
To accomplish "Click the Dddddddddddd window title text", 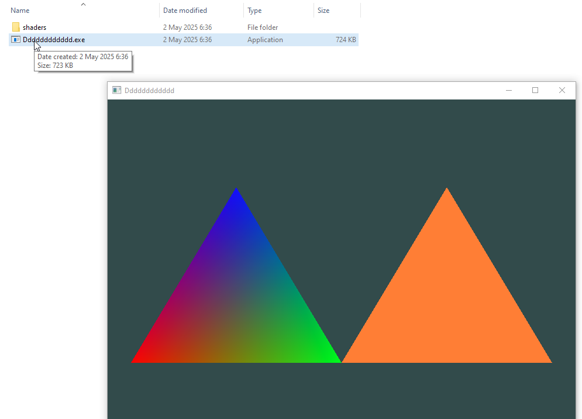I will tap(149, 91).
